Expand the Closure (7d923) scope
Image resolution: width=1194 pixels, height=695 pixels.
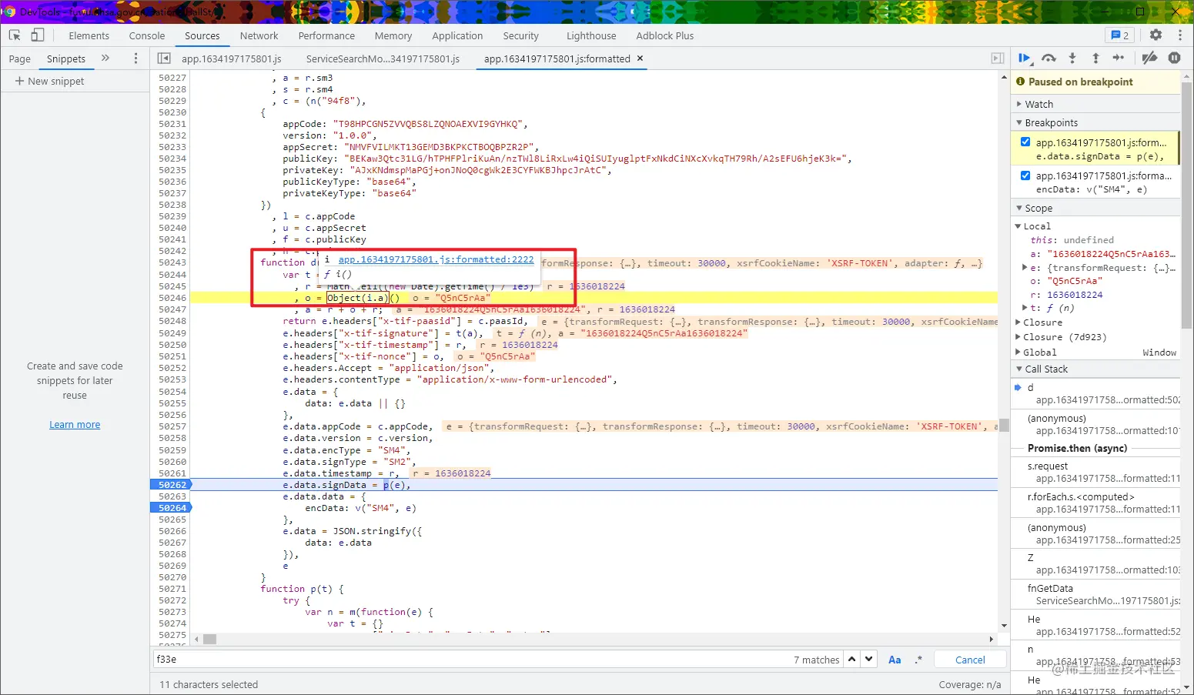tap(1018, 337)
